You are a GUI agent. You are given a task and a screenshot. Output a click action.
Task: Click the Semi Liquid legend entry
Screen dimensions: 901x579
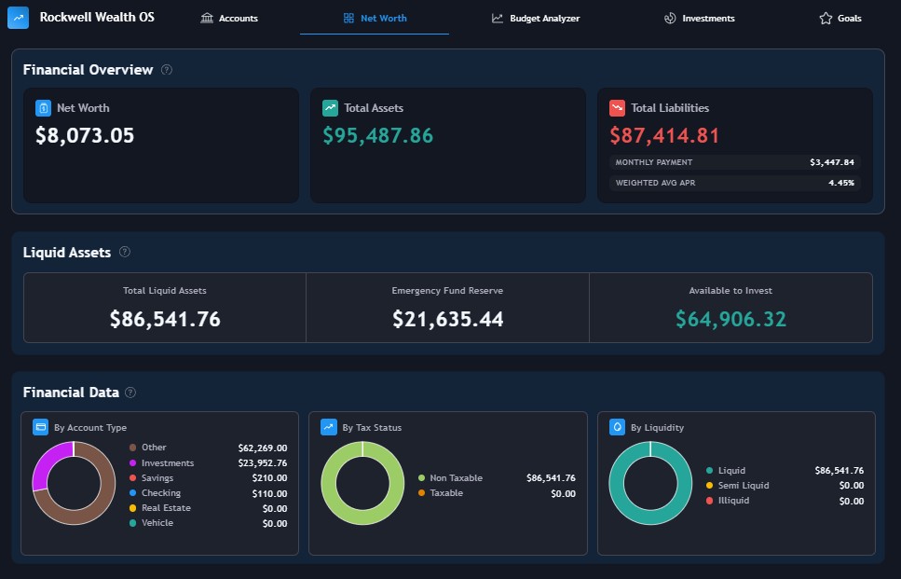[743, 486]
